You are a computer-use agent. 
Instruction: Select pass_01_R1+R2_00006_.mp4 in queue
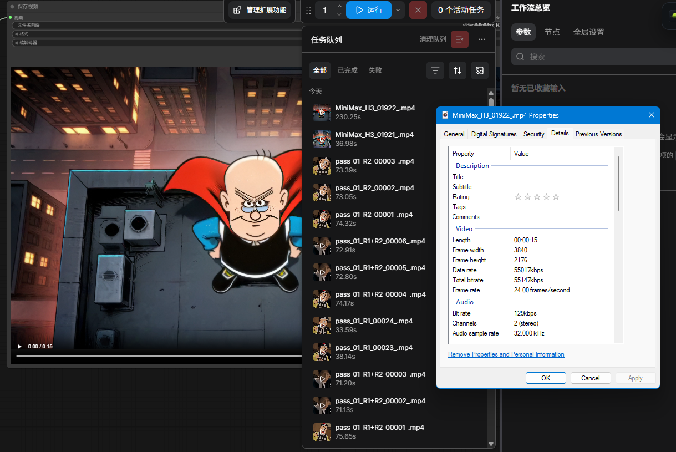click(397, 246)
